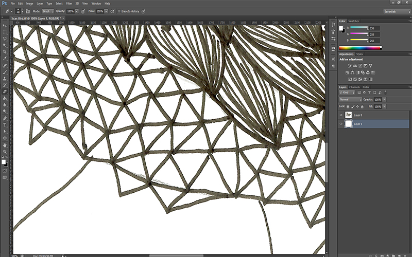Switch to the Channels tab
This screenshot has width=412, height=257.
click(x=355, y=87)
